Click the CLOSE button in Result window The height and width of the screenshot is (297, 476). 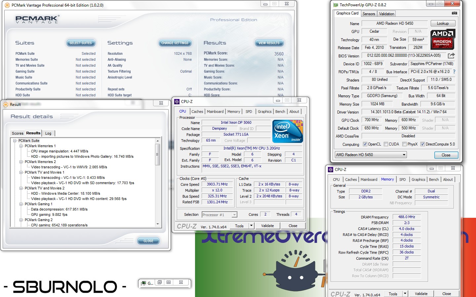coord(148,241)
